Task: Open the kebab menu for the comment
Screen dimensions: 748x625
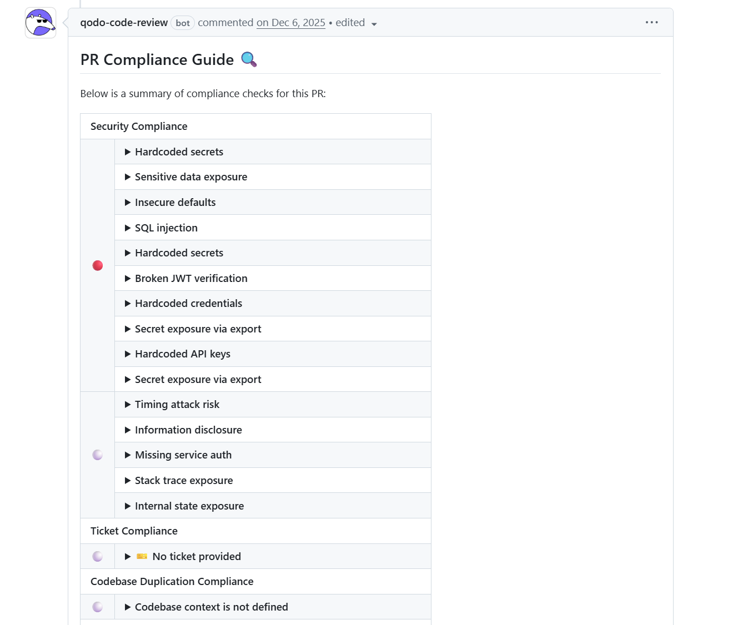Action: click(x=651, y=22)
